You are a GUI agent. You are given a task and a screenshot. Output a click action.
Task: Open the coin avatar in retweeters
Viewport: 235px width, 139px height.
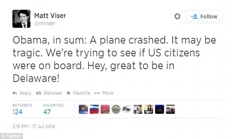pos(116,109)
